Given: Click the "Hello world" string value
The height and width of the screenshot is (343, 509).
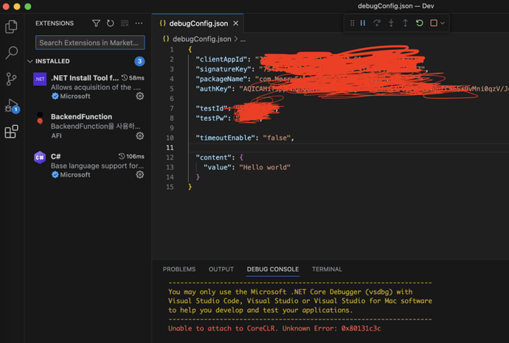Looking at the screenshot, I should (x=265, y=167).
